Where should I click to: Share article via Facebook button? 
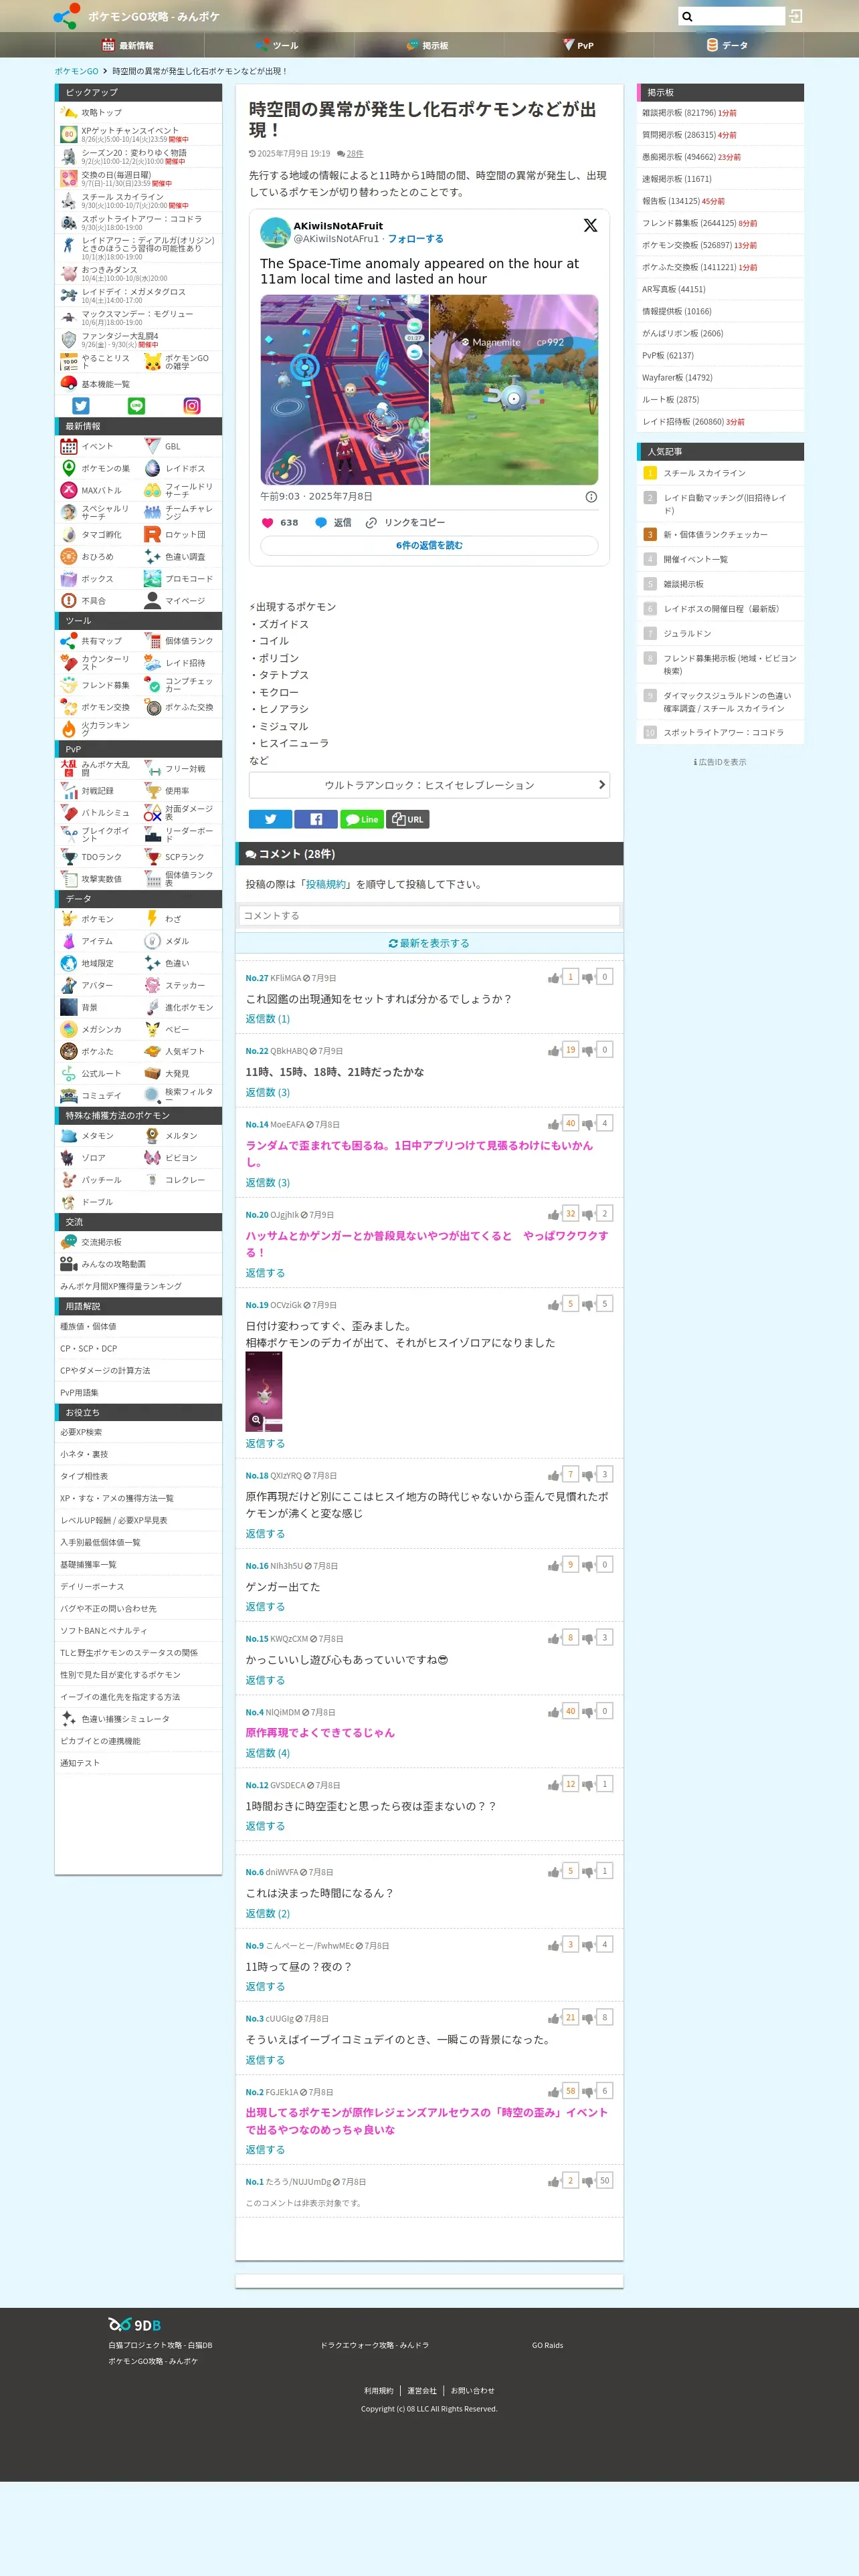click(x=316, y=820)
